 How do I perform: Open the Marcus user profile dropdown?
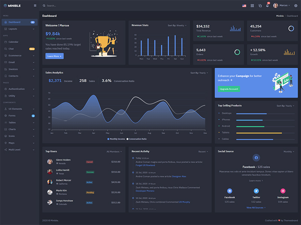click(282, 6)
